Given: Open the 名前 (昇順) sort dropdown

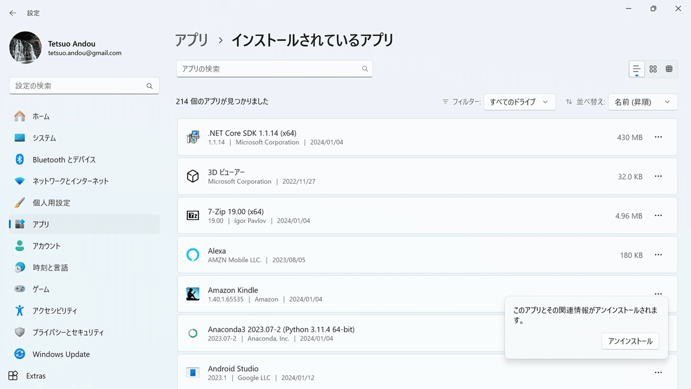Looking at the screenshot, I should 643,101.
